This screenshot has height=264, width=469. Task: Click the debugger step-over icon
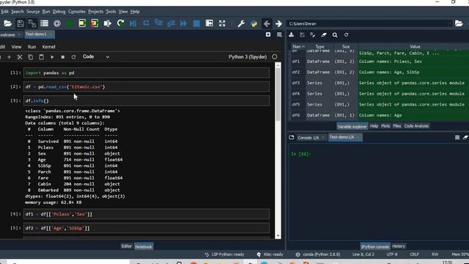coord(146,23)
